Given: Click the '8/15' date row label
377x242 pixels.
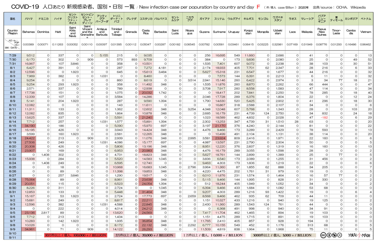Looking at the screenshot, I should coord(12,125).
